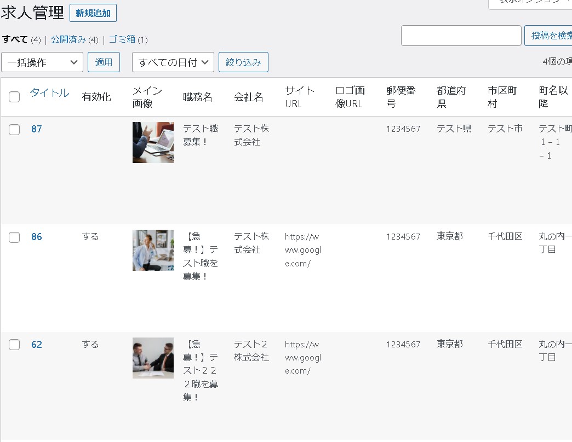Toggle the select-all checkbox in header

pyautogui.click(x=14, y=97)
